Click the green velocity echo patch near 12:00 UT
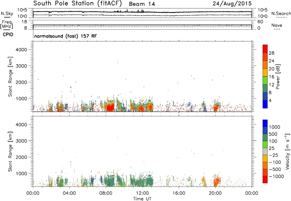 [142, 181]
